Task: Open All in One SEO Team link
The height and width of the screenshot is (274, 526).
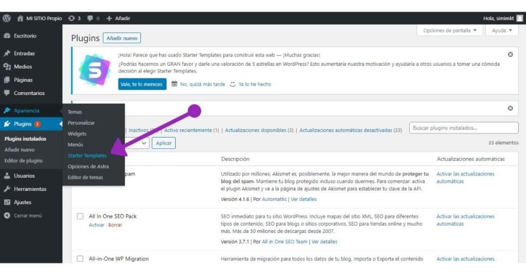Action: coord(285,242)
